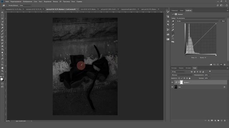Select the Rectangular Marquee tool
The image size is (229, 128).
[2, 15]
